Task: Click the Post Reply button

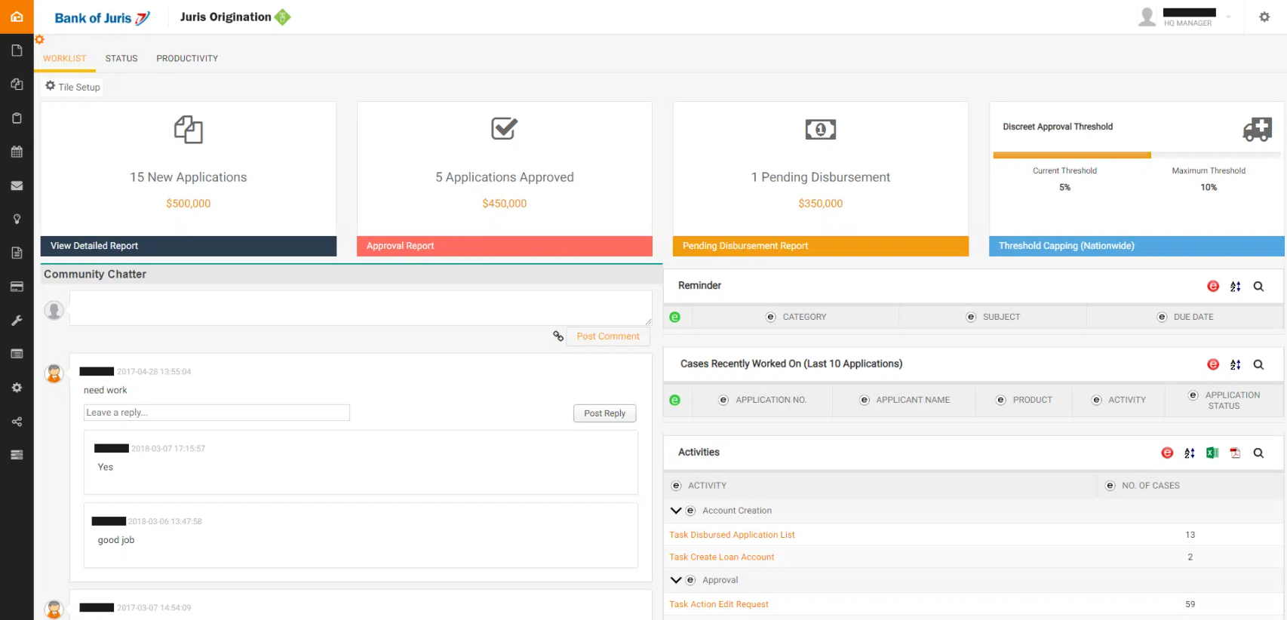Action: (x=604, y=413)
